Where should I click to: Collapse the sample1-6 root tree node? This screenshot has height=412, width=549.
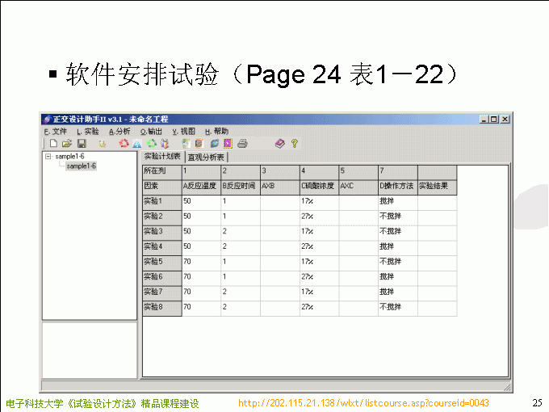(48, 157)
